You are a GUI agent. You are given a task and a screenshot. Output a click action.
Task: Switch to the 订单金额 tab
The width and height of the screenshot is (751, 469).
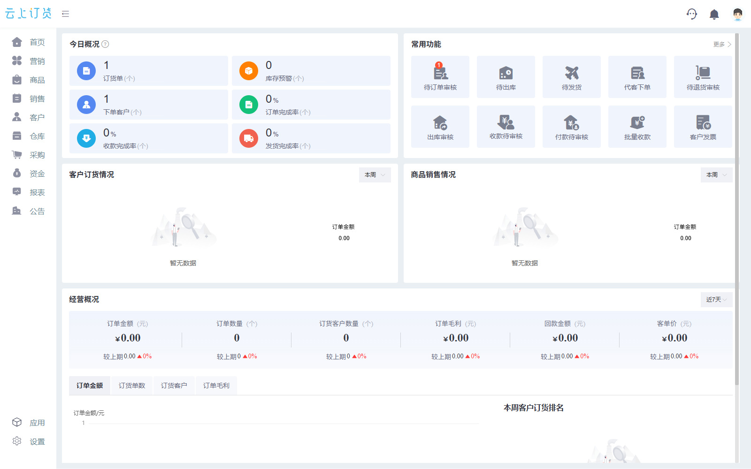(x=90, y=386)
